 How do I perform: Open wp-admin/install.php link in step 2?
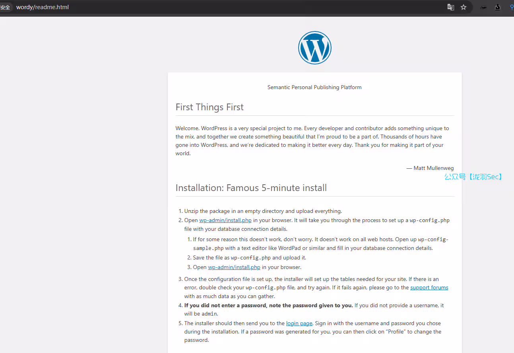point(225,220)
